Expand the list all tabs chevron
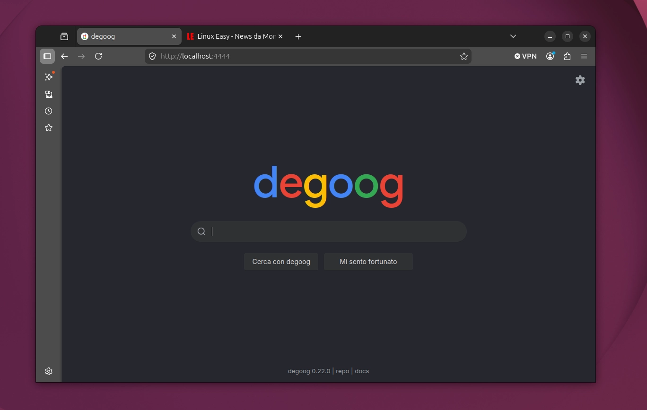The height and width of the screenshot is (410, 647). 513,36
